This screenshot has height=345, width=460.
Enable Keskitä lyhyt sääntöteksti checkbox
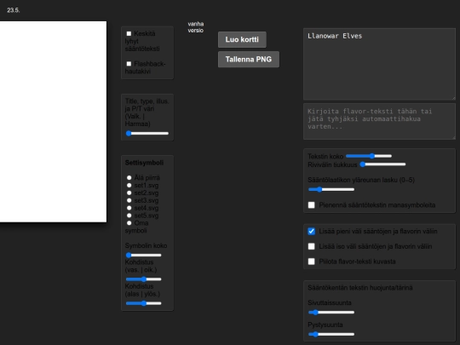[129, 34]
